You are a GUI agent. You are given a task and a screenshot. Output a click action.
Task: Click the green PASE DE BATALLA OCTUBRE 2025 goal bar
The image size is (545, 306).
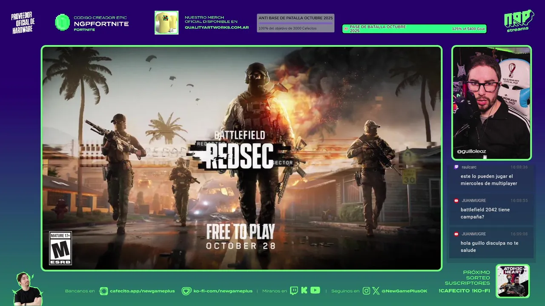(x=414, y=29)
